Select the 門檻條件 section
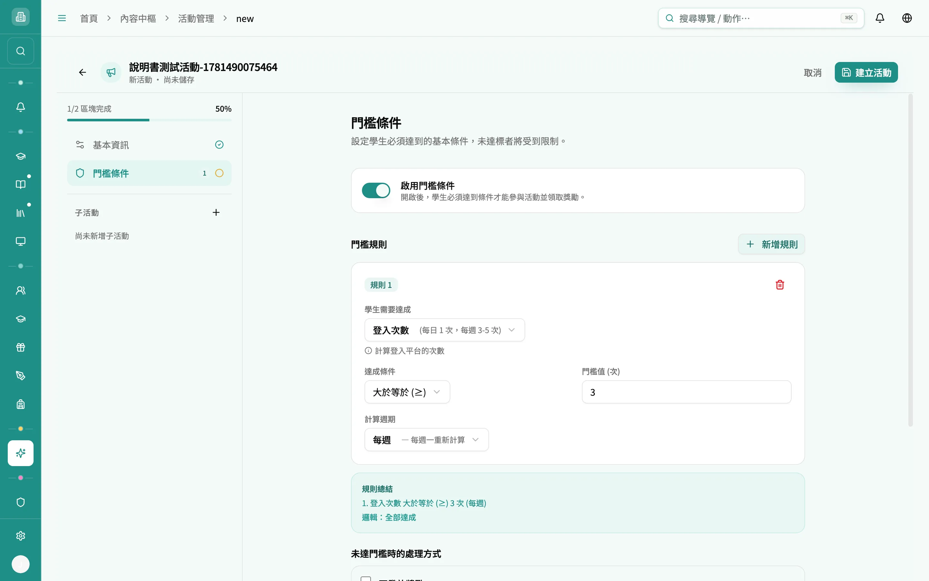This screenshot has width=929, height=581. (149, 173)
